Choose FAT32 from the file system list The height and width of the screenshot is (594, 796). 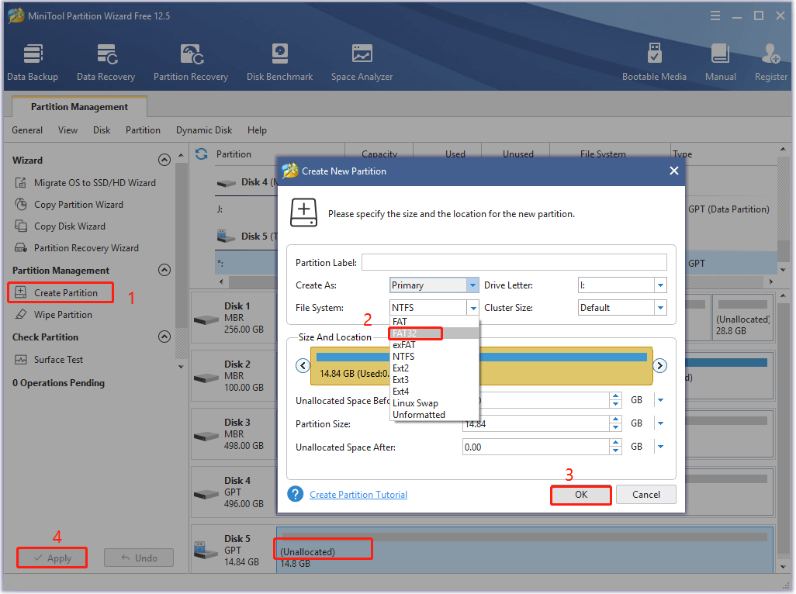coord(434,333)
